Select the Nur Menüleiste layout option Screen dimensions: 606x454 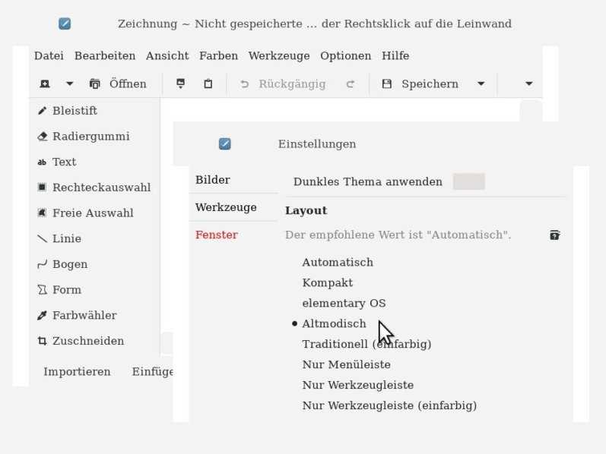pos(347,365)
